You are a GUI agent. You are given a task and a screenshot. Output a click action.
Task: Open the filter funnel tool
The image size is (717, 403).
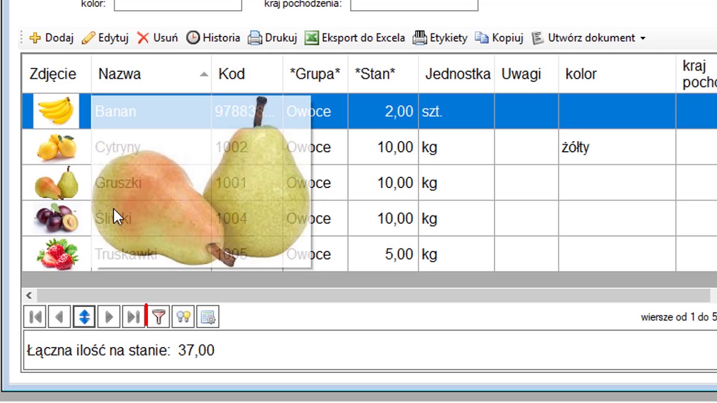[x=159, y=317]
